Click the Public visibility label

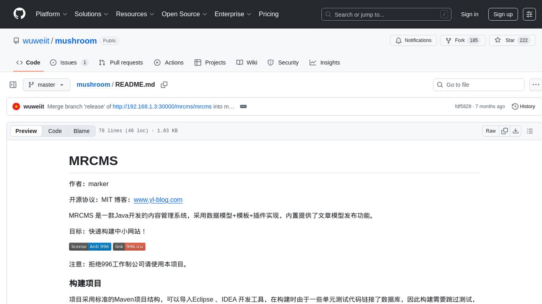(110, 41)
